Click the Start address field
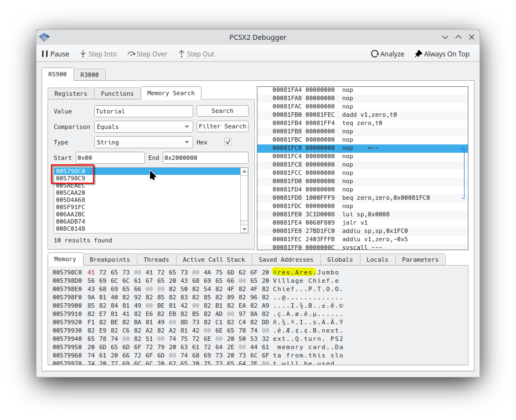The width and height of the screenshot is (516, 420). coord(110,158)
